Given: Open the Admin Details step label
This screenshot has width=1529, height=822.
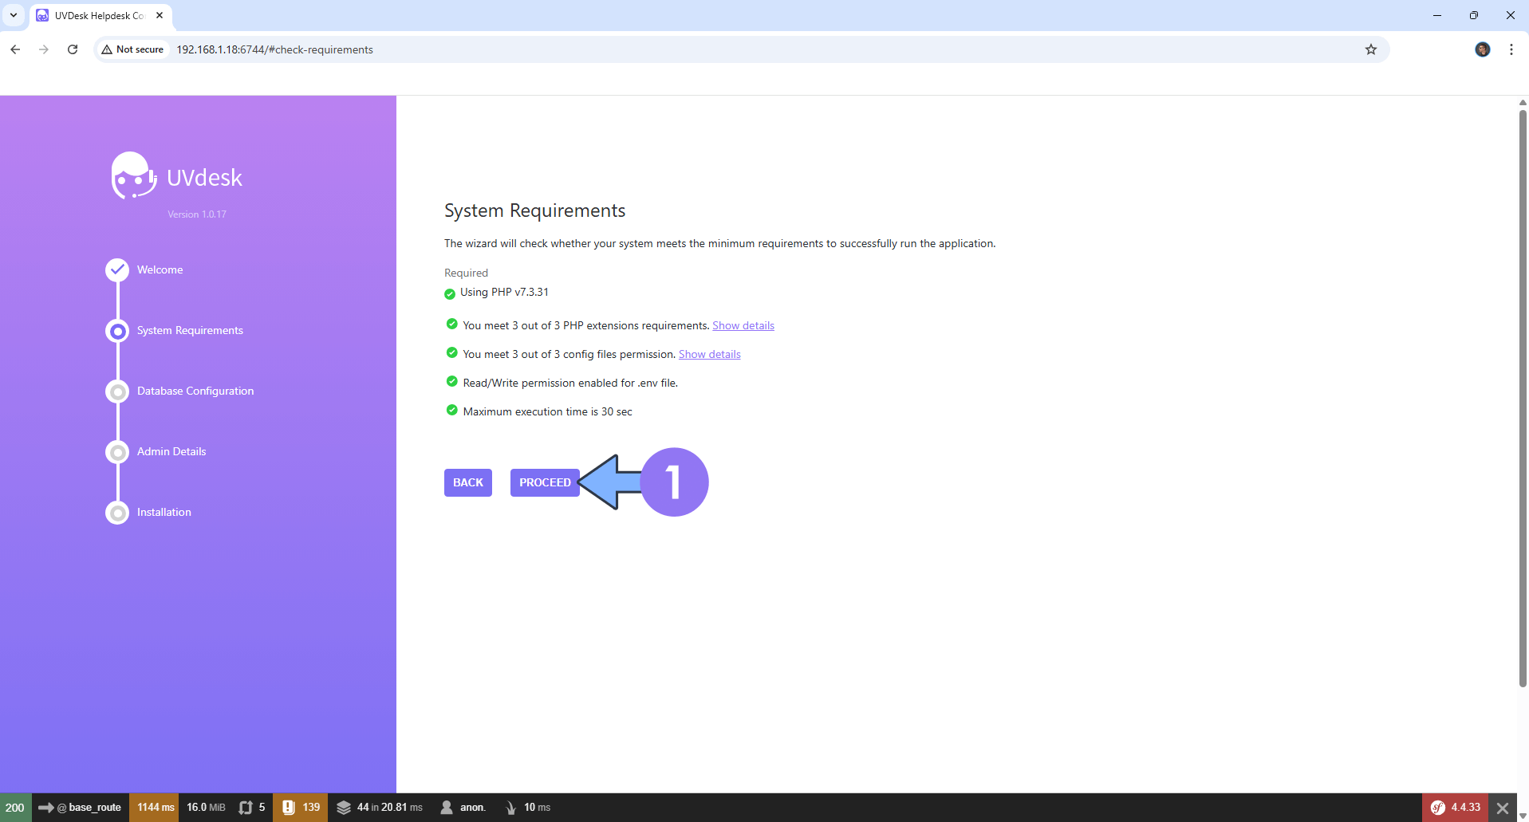Looking at the screenshot, I should pyautogui.click(x=171, y=451).
